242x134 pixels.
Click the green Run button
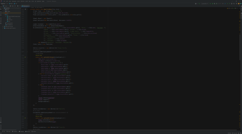pyautogui.click(x=211, y=4)
